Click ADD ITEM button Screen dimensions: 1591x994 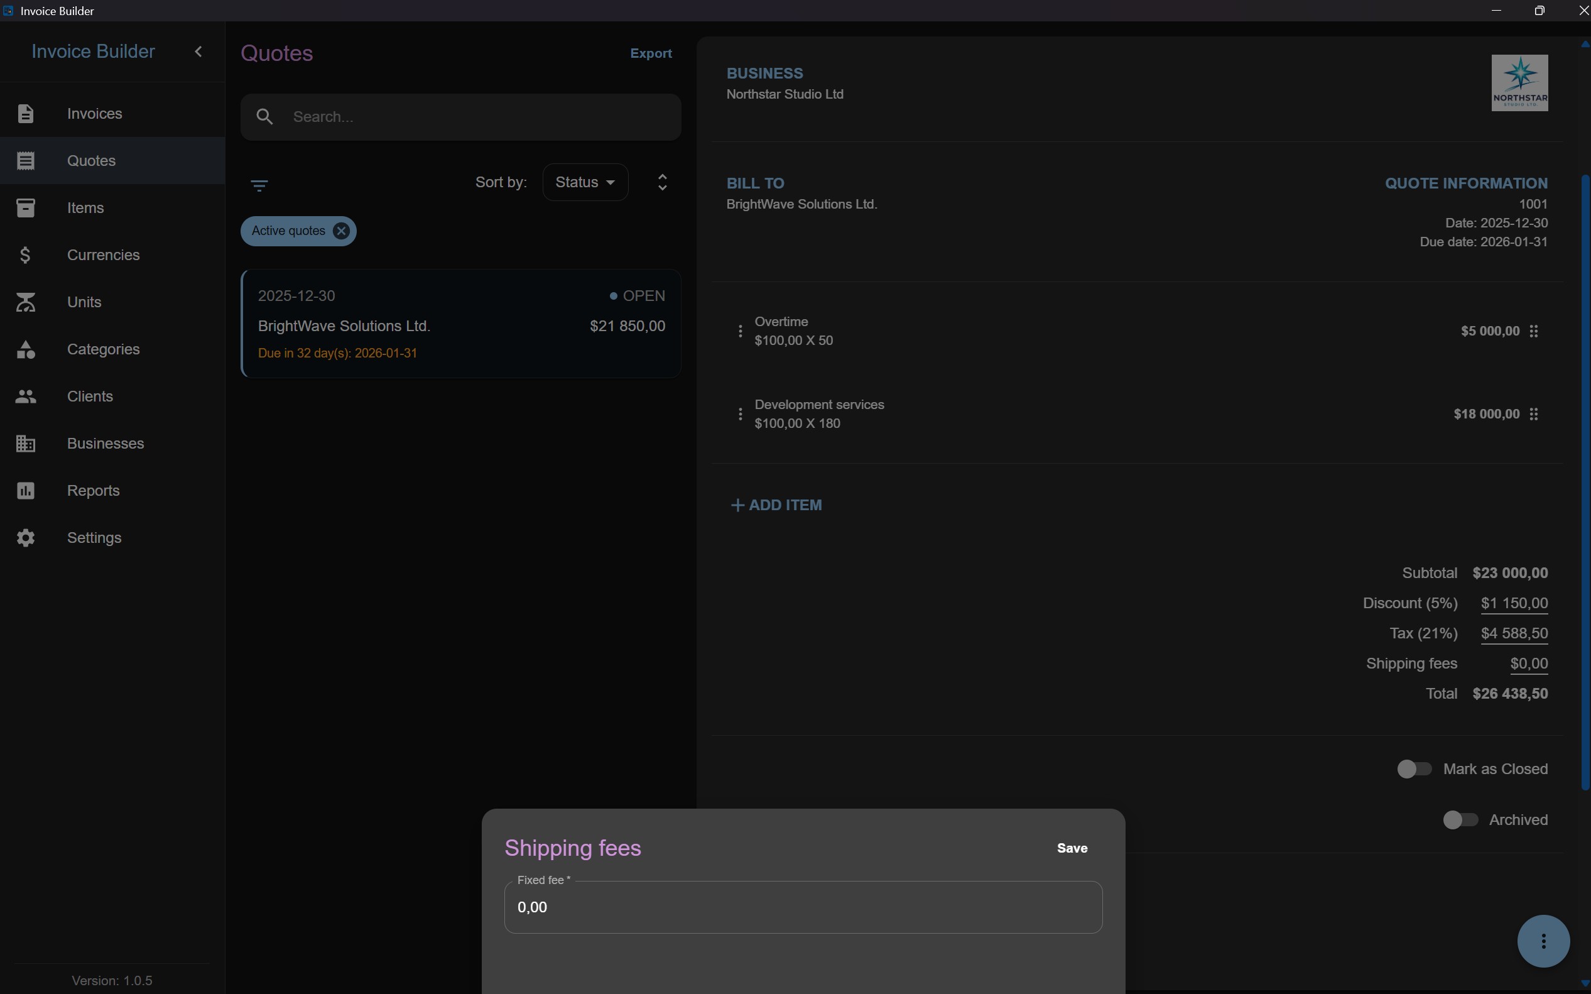[x=776, y=505]
